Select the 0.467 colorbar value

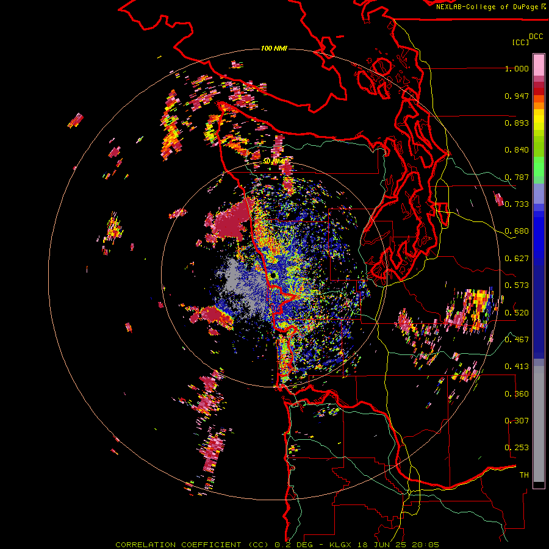coord(517,340)
